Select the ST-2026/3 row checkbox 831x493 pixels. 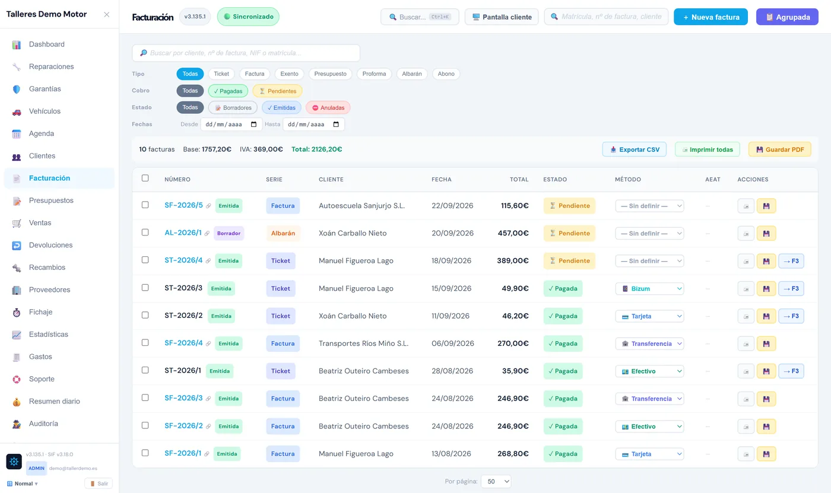[145, 287]
